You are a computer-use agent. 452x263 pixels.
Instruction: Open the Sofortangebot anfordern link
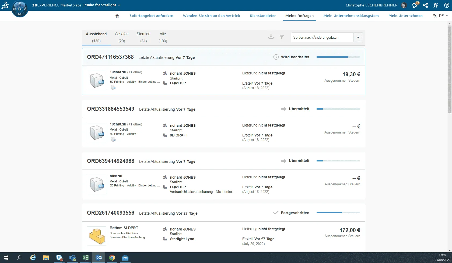(151, 16)
